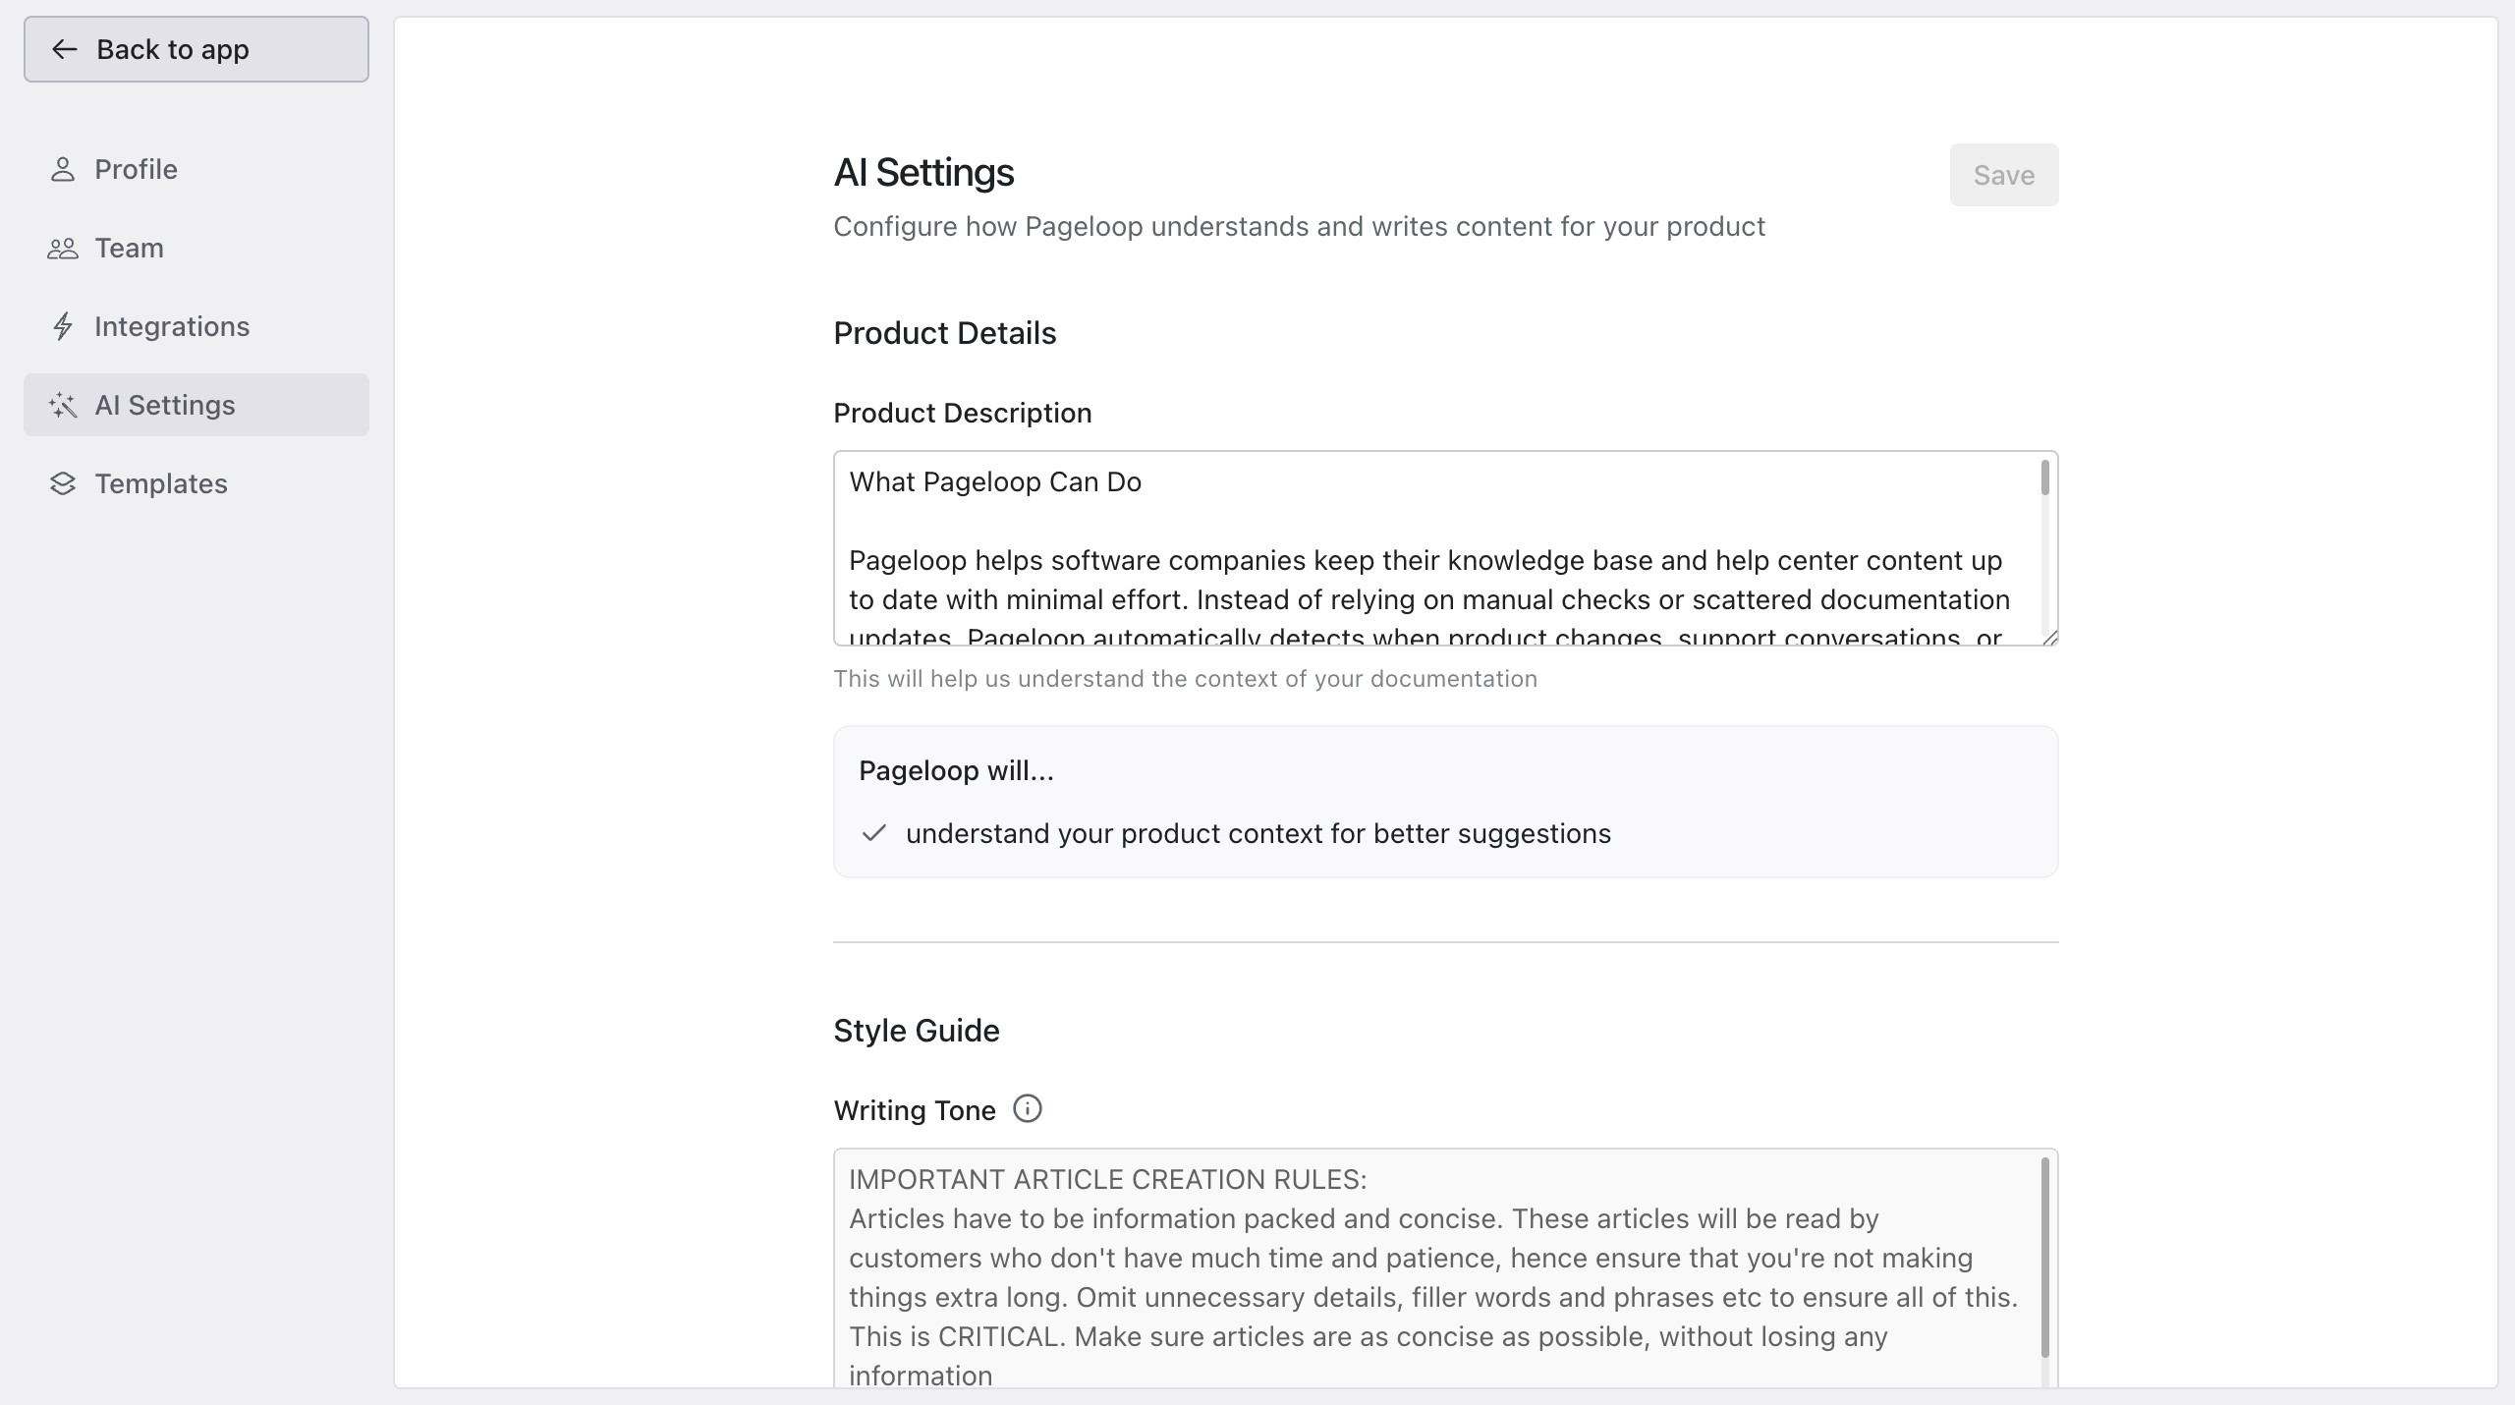Click the Writing Tone info icon
The height and width of the screenshot is (1405, 2515).
(1028, 1108)
